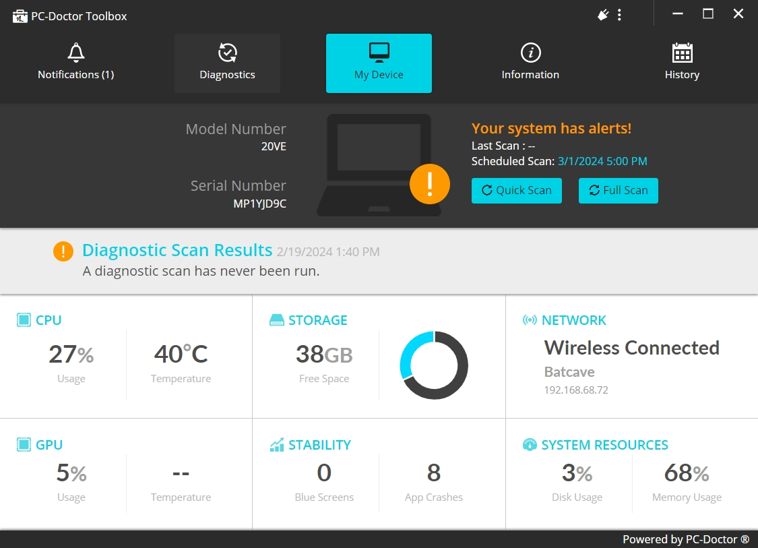Click the plug icon in title bar

point(603,15)
